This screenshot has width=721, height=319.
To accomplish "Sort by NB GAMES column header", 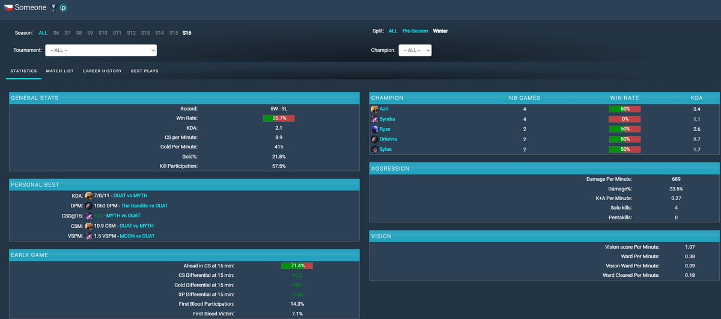I will click(x=525, y=98).
